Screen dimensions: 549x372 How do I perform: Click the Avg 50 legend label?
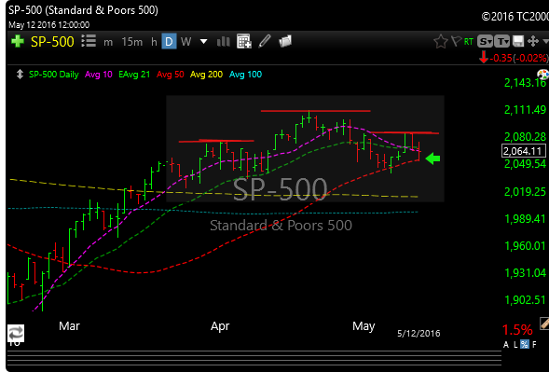pyautogui.click(x=171, y=75)
